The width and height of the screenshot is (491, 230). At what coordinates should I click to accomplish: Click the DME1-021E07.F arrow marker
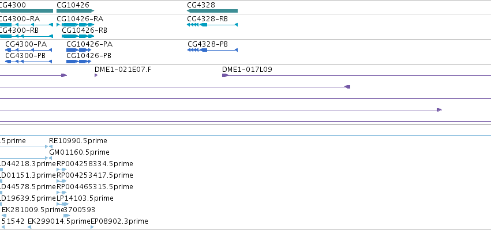tap(96, 75)
